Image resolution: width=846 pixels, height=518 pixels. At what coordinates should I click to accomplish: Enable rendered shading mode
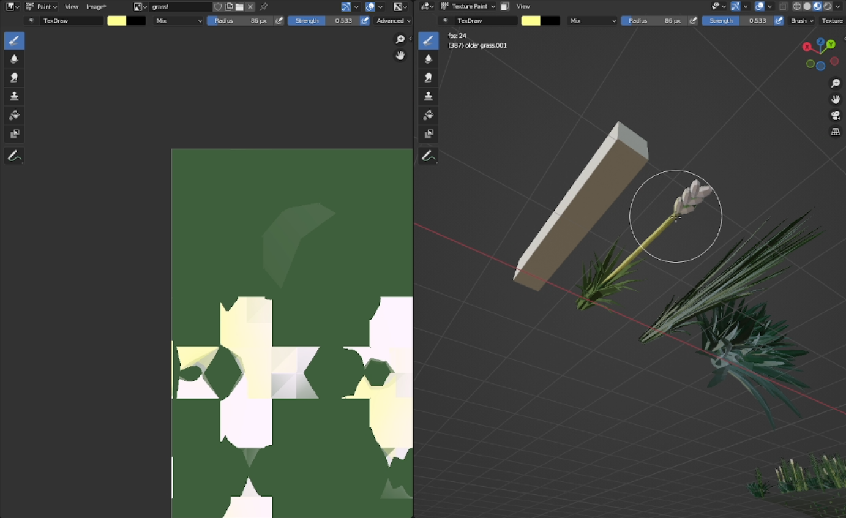(x=828, y=7)
